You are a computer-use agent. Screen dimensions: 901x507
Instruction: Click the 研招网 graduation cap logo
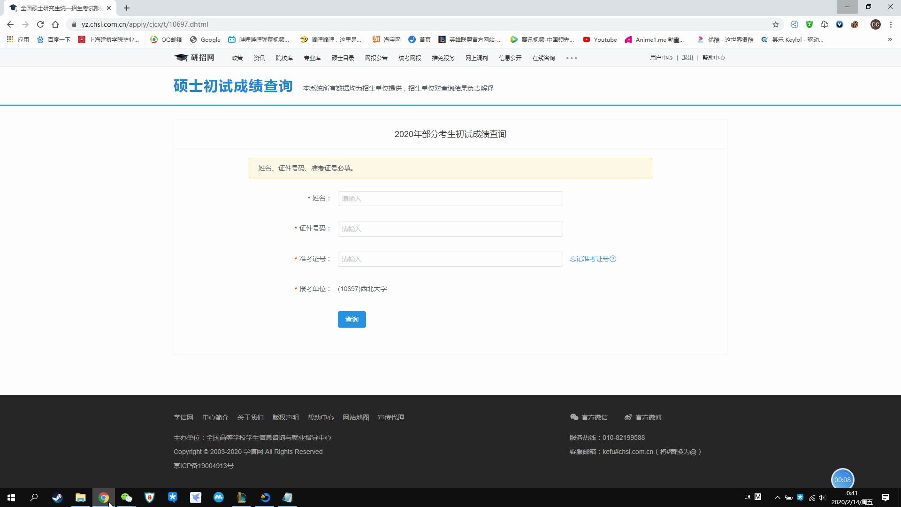coord(181,57)
